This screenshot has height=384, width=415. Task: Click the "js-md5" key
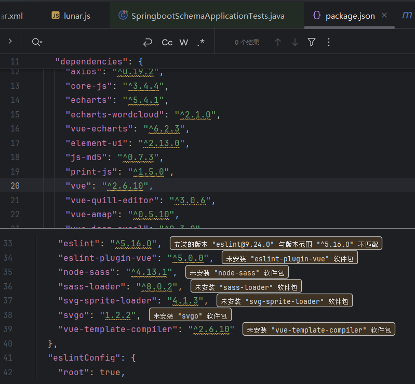point(86,157)
